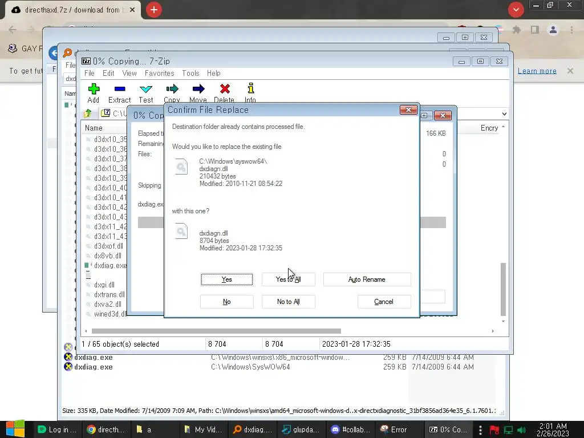Screen dimensions: 584x438
Task: Click the No button in the dialog
Action: tap(227, 302)
